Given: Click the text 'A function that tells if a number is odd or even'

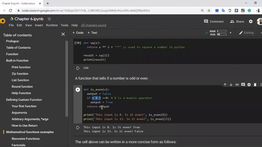Looking at the screenshot, I should point(111,78).
